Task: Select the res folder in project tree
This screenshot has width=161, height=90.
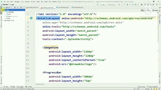Action: coord(8,18)
